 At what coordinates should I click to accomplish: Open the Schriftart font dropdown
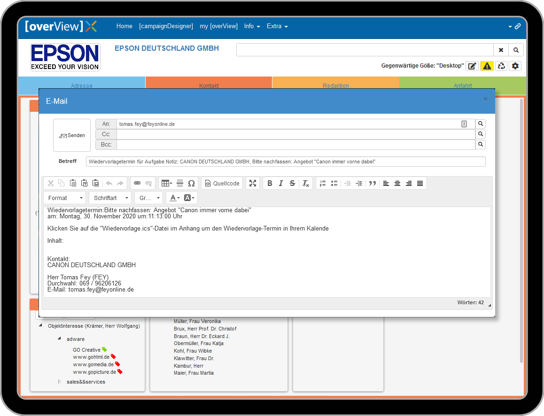coord(110,198)
